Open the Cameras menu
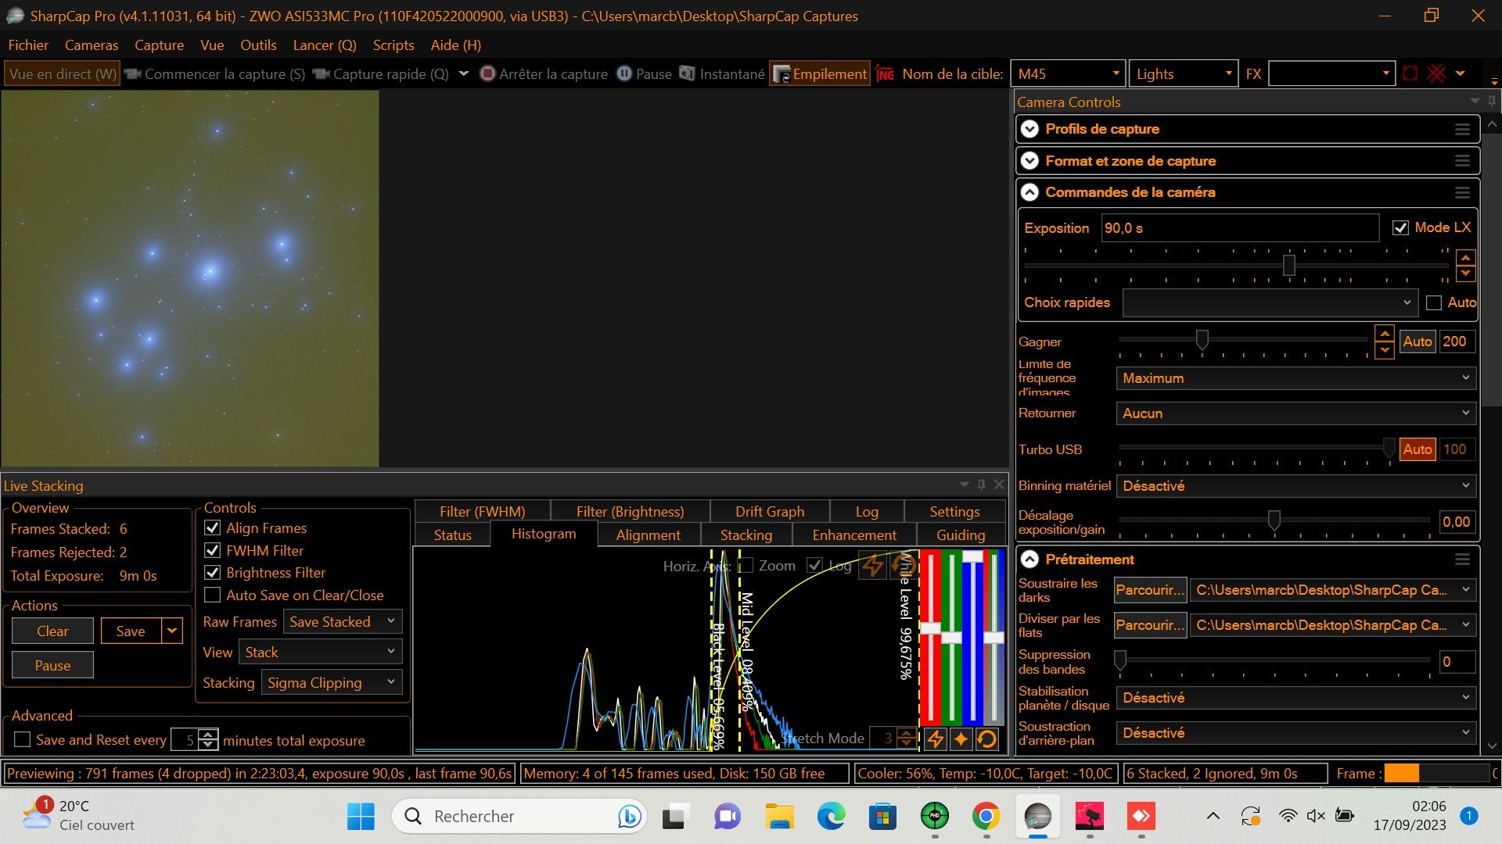The width and height of the screenshot is (1502, 844). (x=92, y=45)
